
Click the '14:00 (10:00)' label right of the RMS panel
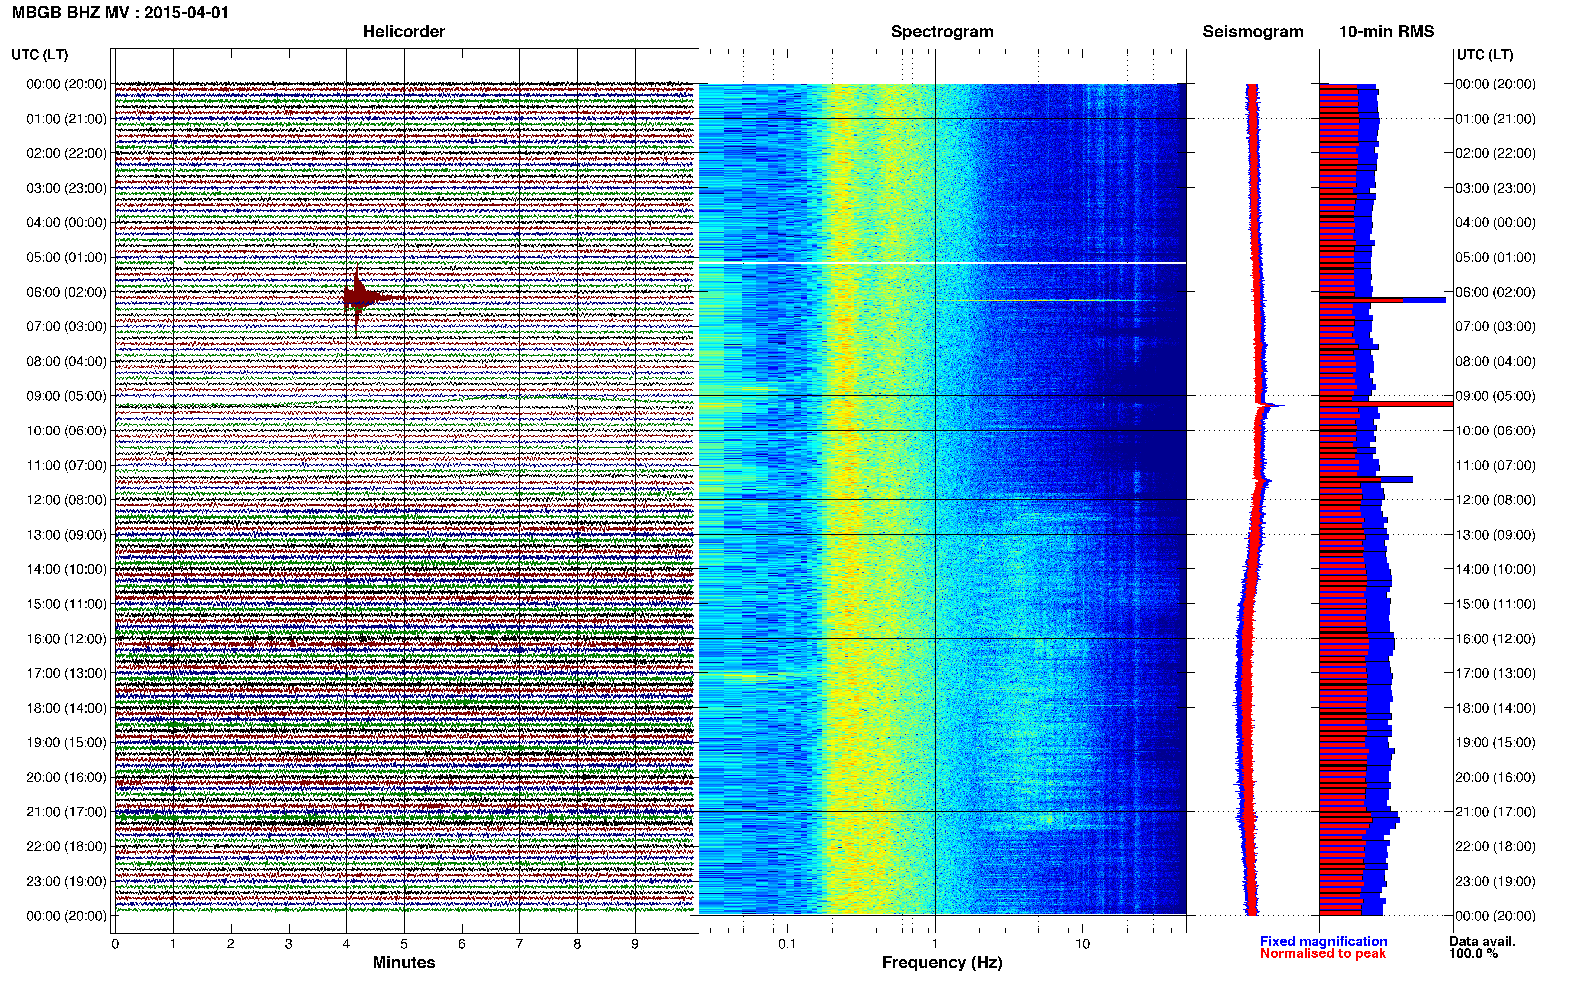[x=1496, y=570]
